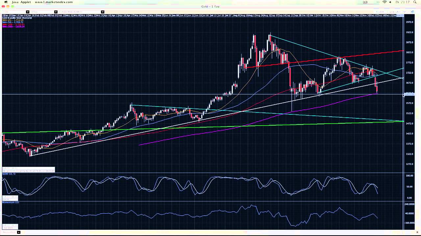Click the Kaufen button
421x236 pixels.
(x=380, y=12)
